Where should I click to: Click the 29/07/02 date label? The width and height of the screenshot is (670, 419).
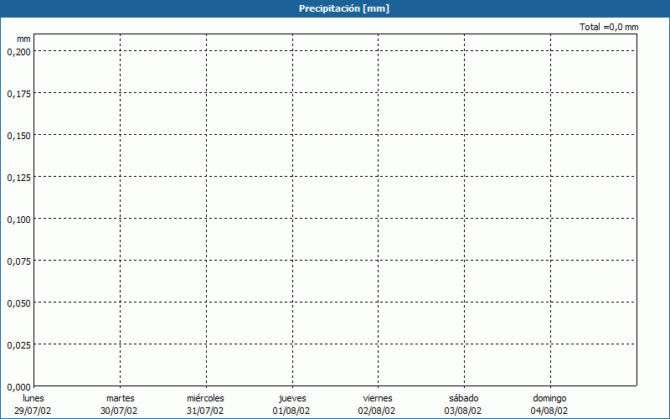tap(33, 411)
